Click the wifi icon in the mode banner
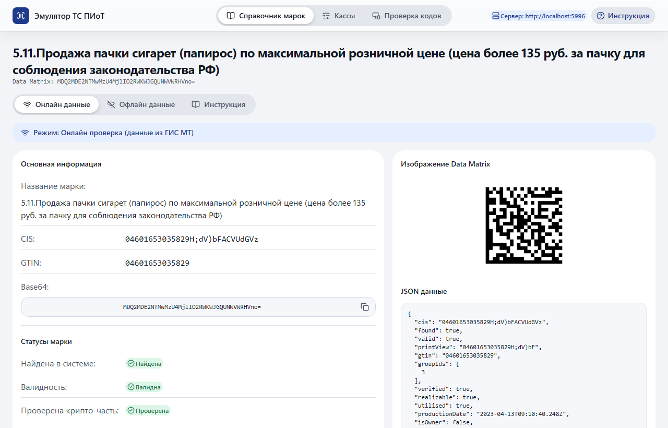The image size is (668, 428). (x=25, y=133)
